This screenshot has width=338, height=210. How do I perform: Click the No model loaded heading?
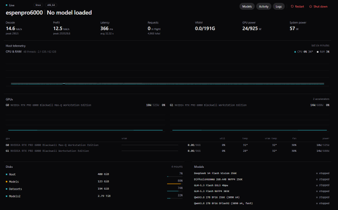69,12
